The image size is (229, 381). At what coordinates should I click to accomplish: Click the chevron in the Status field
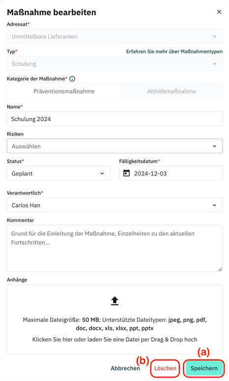[x=102, y=173]
